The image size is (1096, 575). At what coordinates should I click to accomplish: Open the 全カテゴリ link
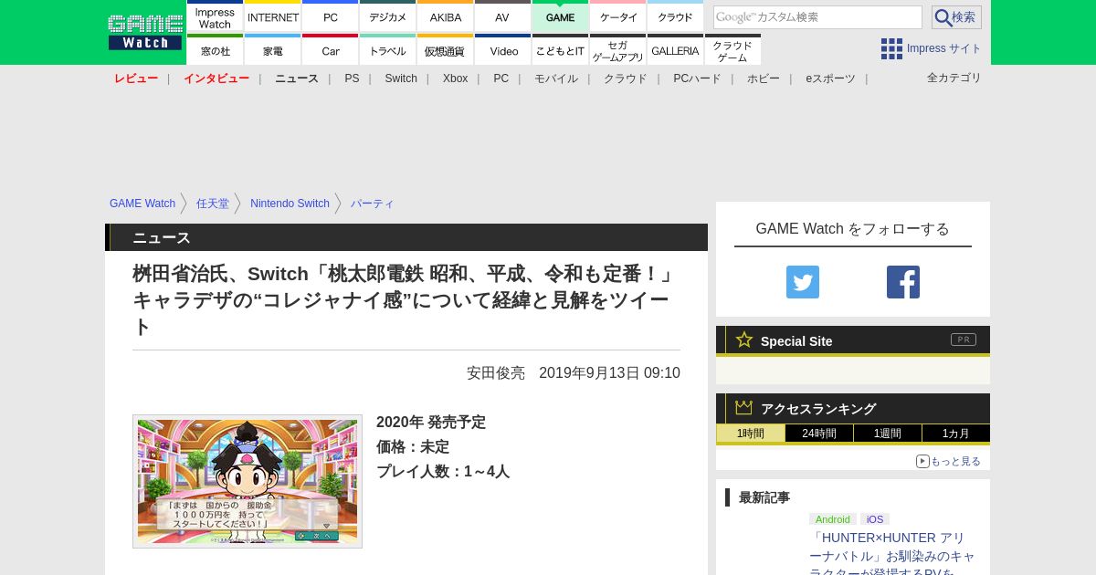point(954,78)
